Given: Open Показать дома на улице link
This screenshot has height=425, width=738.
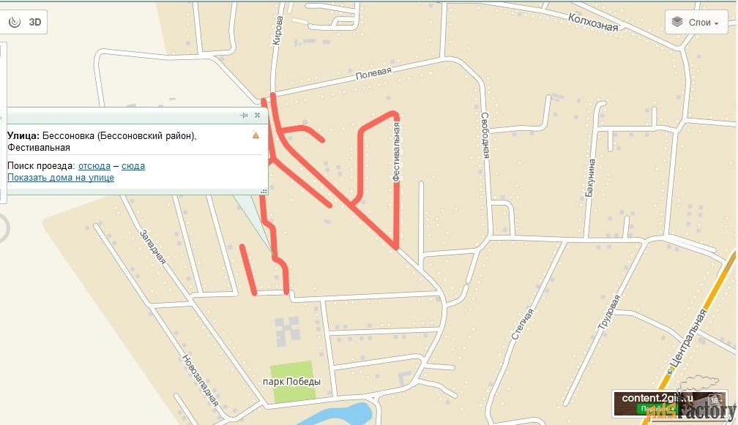Looking at the screenshot, I should coord(61,177).
